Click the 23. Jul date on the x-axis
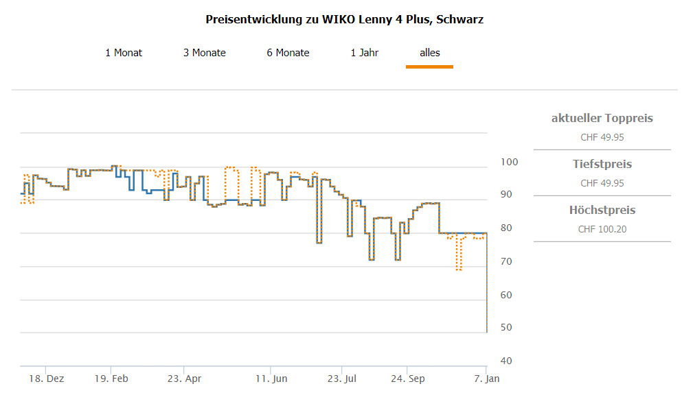The height and width of the screenshot is (395, 682). click(343, 379)
